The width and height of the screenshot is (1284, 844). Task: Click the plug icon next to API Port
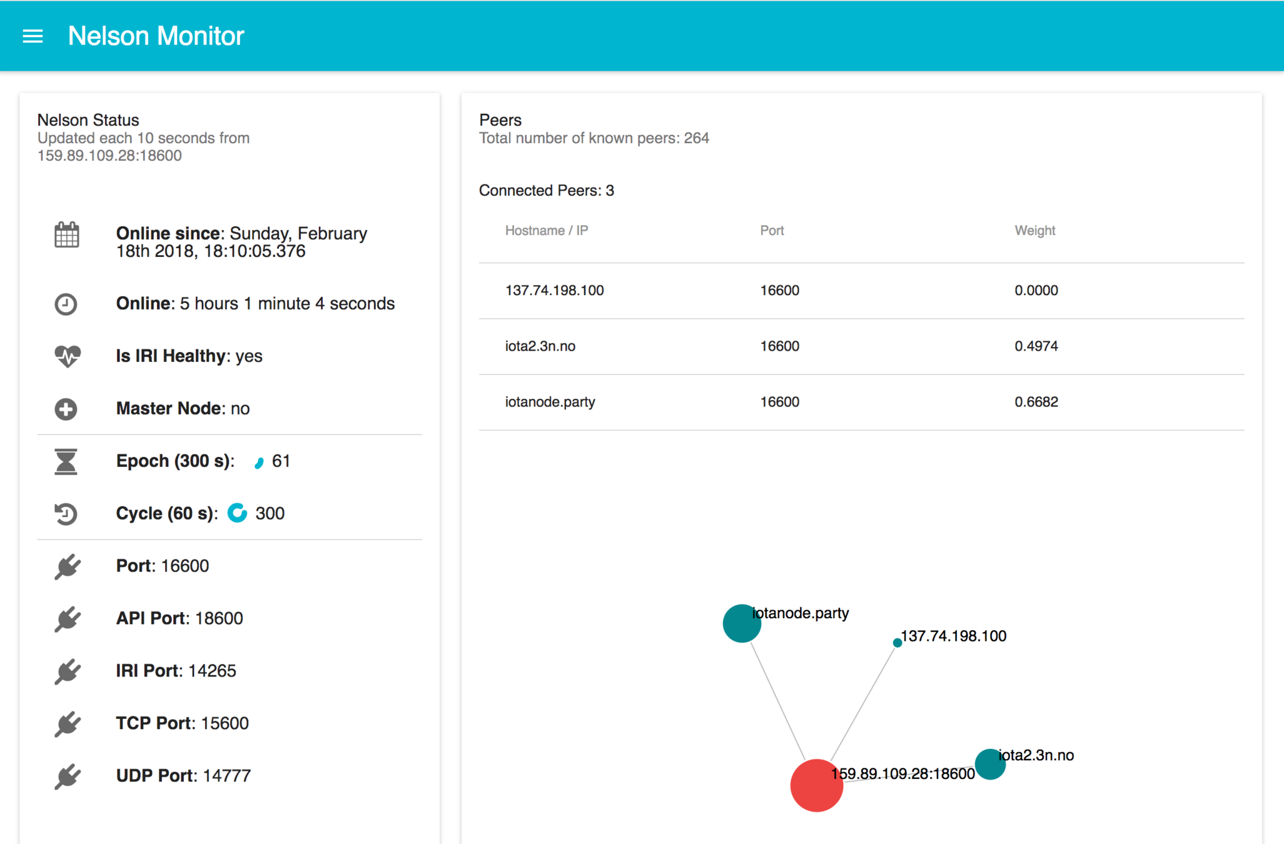click(x=66, y=619)
